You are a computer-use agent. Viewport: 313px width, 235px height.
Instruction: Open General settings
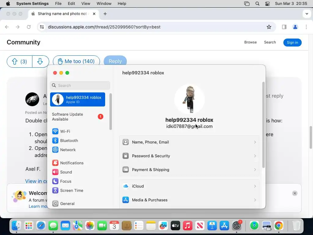point(63,203)
